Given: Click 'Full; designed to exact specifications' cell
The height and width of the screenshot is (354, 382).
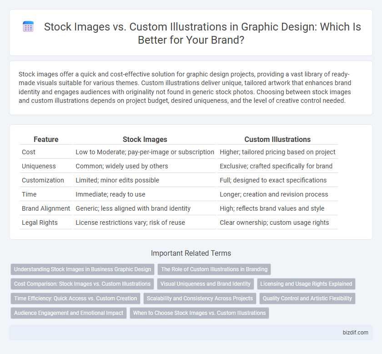Looking at the screenshot, I should click(x=277, y=180).
